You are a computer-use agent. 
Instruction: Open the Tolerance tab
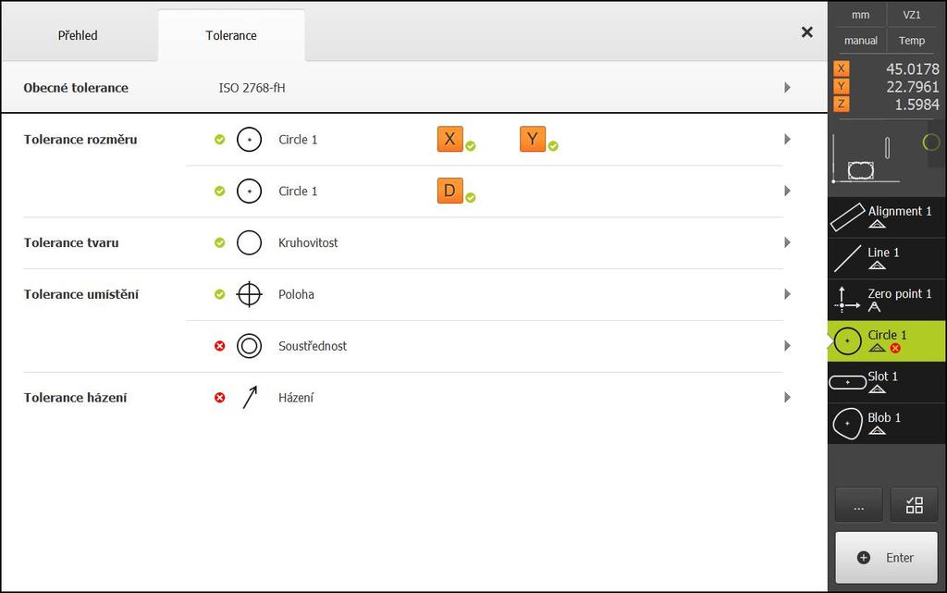tap(231, 36)
